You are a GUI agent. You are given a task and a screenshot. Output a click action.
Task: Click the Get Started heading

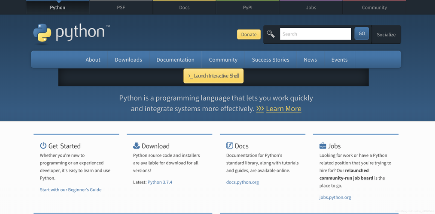[64, 146]
